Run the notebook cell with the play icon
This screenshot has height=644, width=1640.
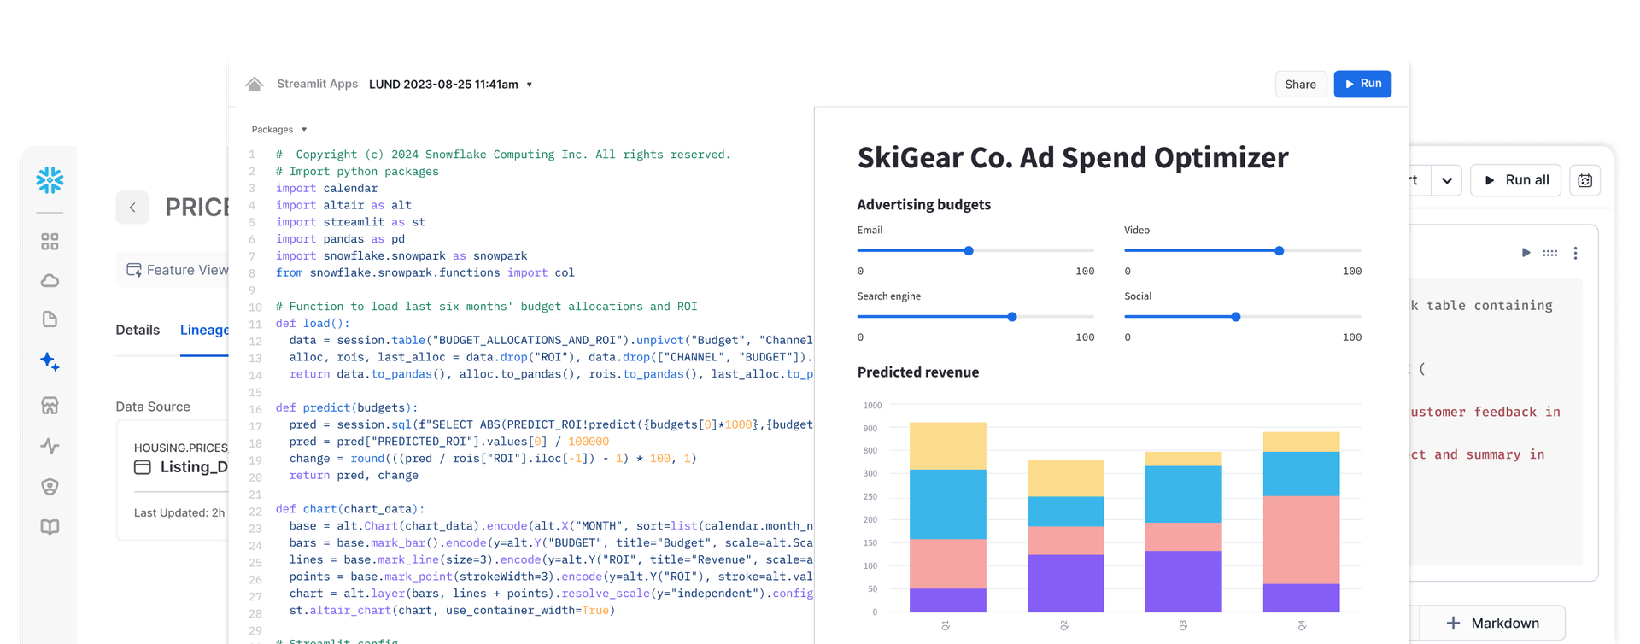tap(1526, 253)
